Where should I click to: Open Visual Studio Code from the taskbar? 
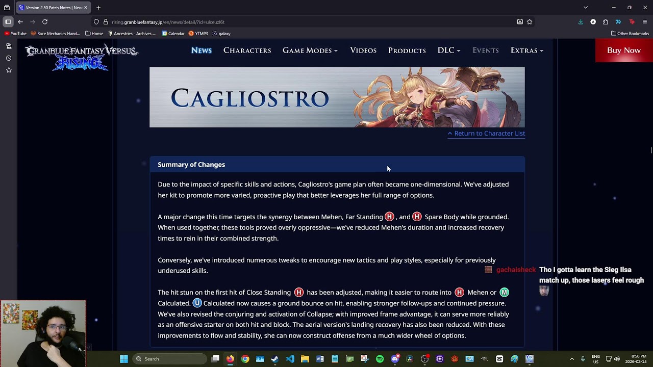[290, 359]
